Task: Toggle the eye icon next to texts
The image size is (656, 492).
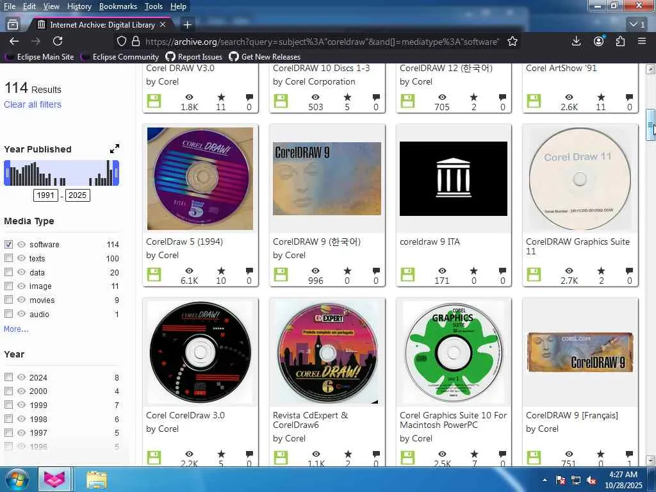Action: (x=21, y=258)
